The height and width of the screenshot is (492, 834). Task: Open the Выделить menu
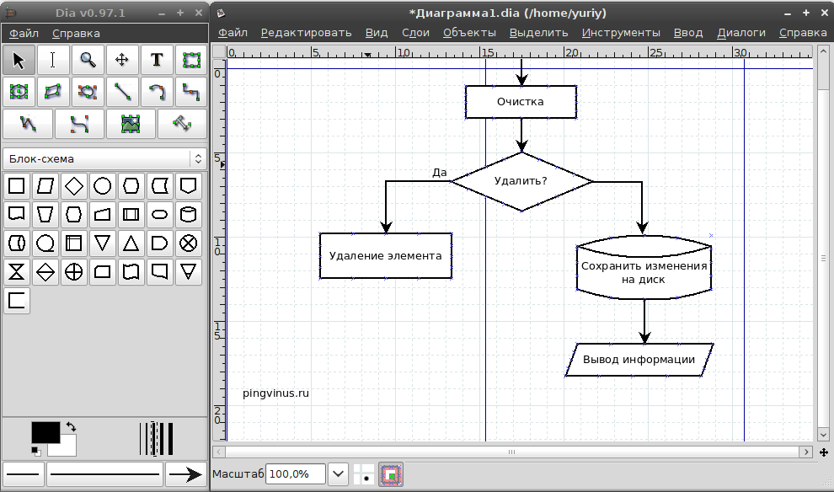coord(538,33)
